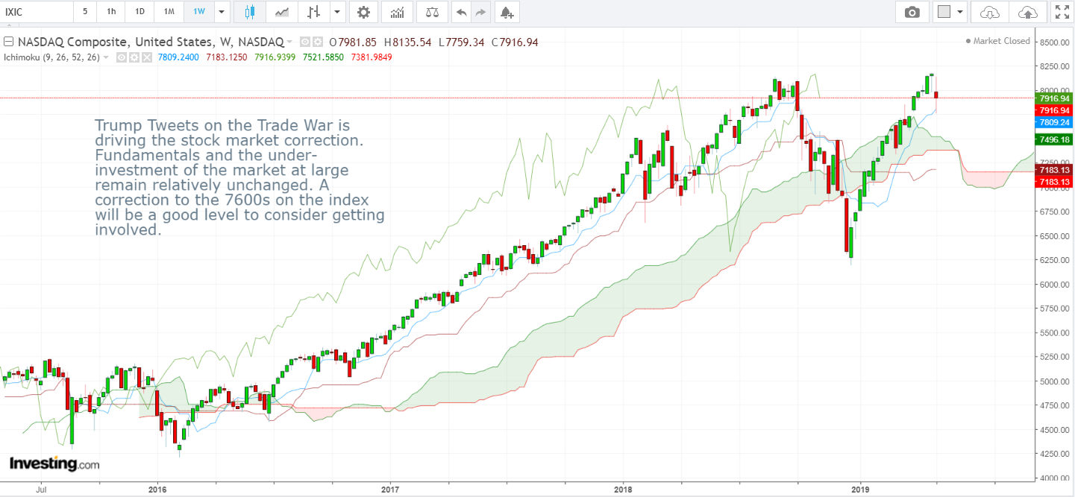Click the Compare scales icon

(x=432, y=12)
